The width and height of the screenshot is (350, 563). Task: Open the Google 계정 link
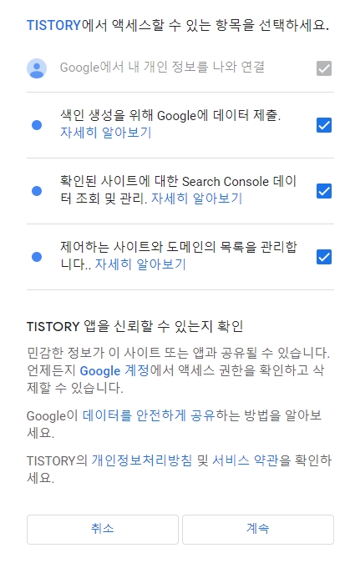click(114, 370)
